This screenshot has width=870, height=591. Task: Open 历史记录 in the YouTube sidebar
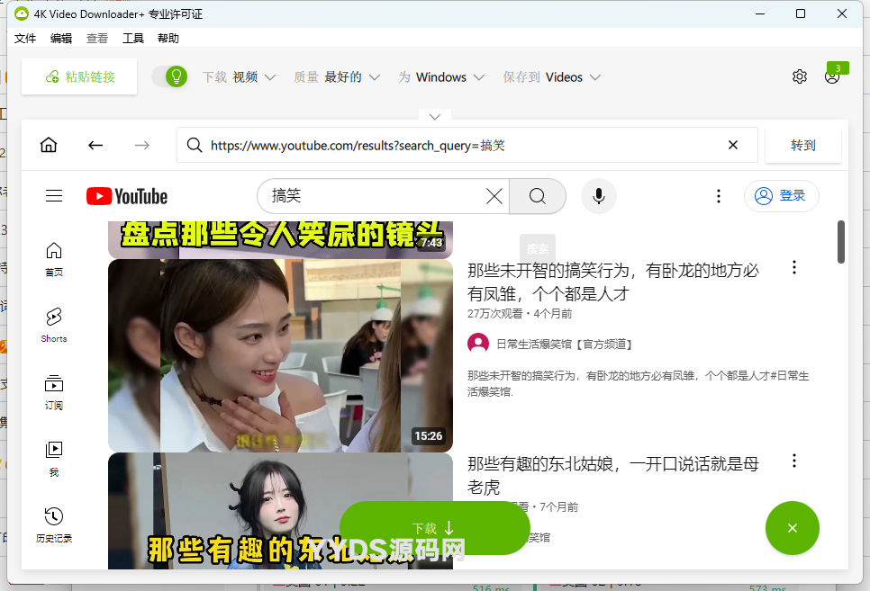54,524
